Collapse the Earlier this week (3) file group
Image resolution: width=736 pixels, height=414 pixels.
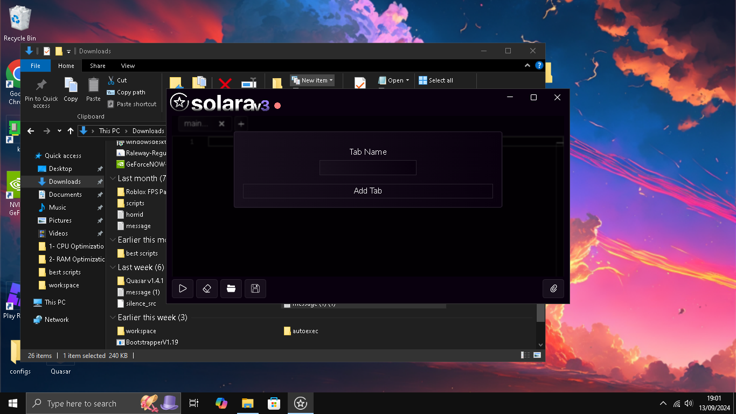[113, 318]
